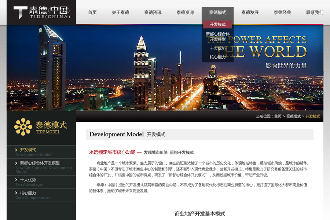The image size is (330, 220).
Task: Go to 泰德资讯 in the navigation bar
Action: point(153,12)
